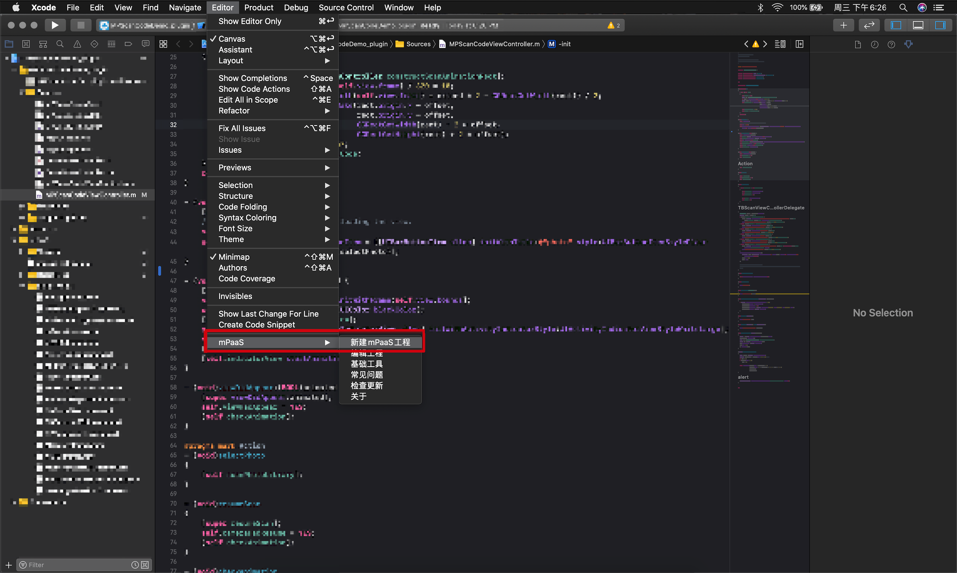The width and height of the screenshot is (957, 573).
Task: Expand the Refactor submenu
Action: click(x=273, y=110)
